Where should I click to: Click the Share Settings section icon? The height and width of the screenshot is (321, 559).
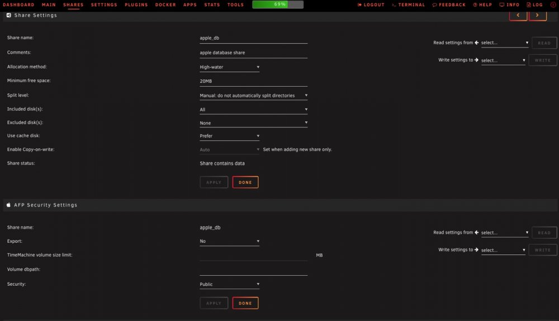(9, 15)
